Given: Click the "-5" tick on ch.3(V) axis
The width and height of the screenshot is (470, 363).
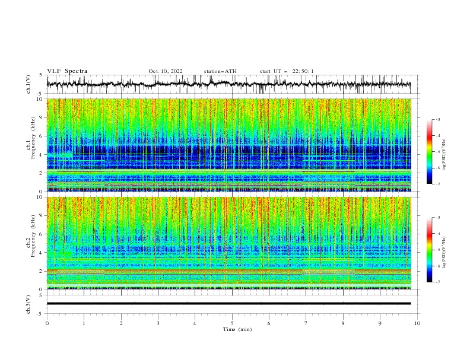Looking at the screenshot, I should (40, 314).
